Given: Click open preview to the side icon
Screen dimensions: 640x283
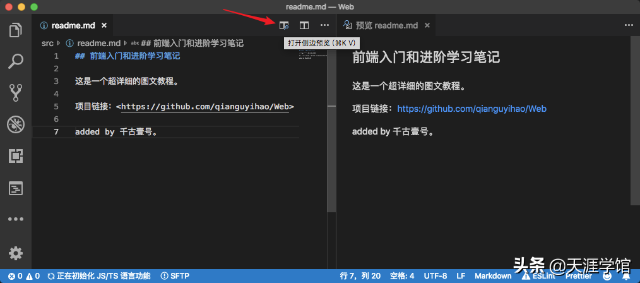Looking at the screenshot, I should click(x=283, y=25).
